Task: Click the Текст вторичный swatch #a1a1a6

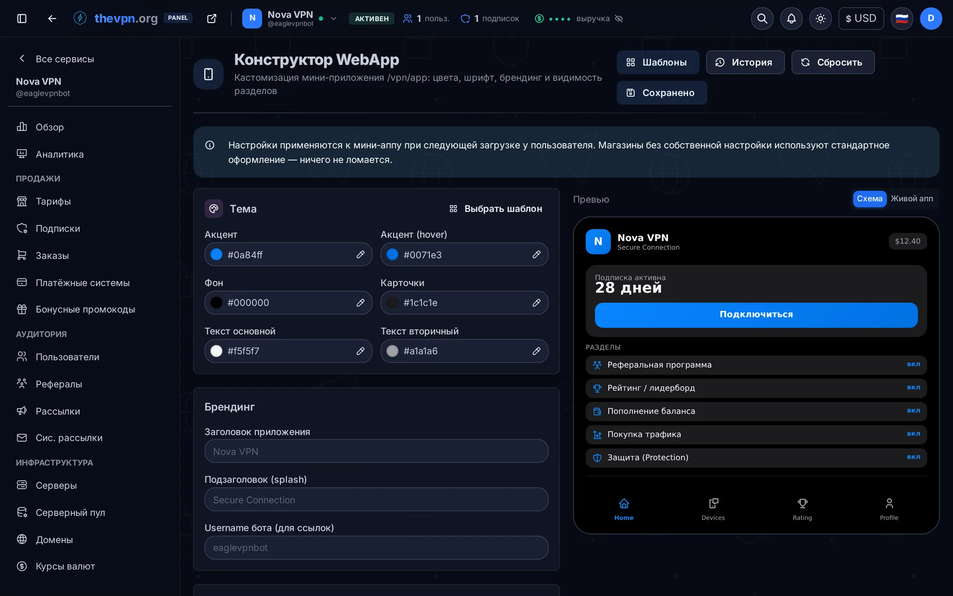Action: coord(393,351)
